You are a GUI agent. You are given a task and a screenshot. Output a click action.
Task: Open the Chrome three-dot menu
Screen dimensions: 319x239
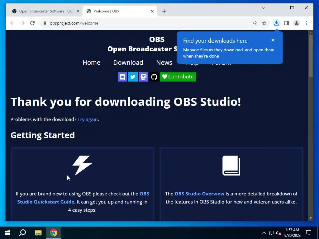click(x=307, y=23)
